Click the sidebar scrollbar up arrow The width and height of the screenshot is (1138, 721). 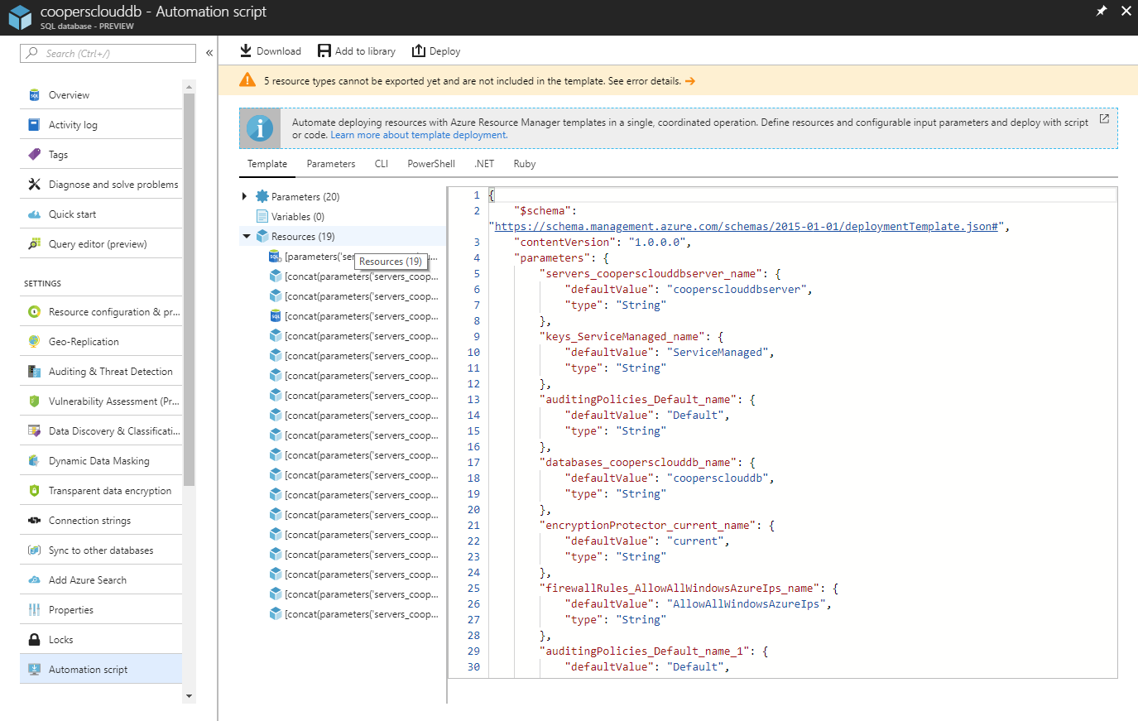pos(189,86)
